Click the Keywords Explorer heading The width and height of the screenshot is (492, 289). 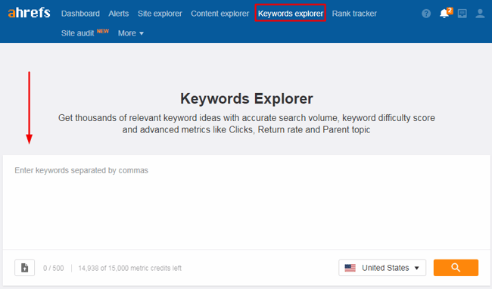[246, 98]
